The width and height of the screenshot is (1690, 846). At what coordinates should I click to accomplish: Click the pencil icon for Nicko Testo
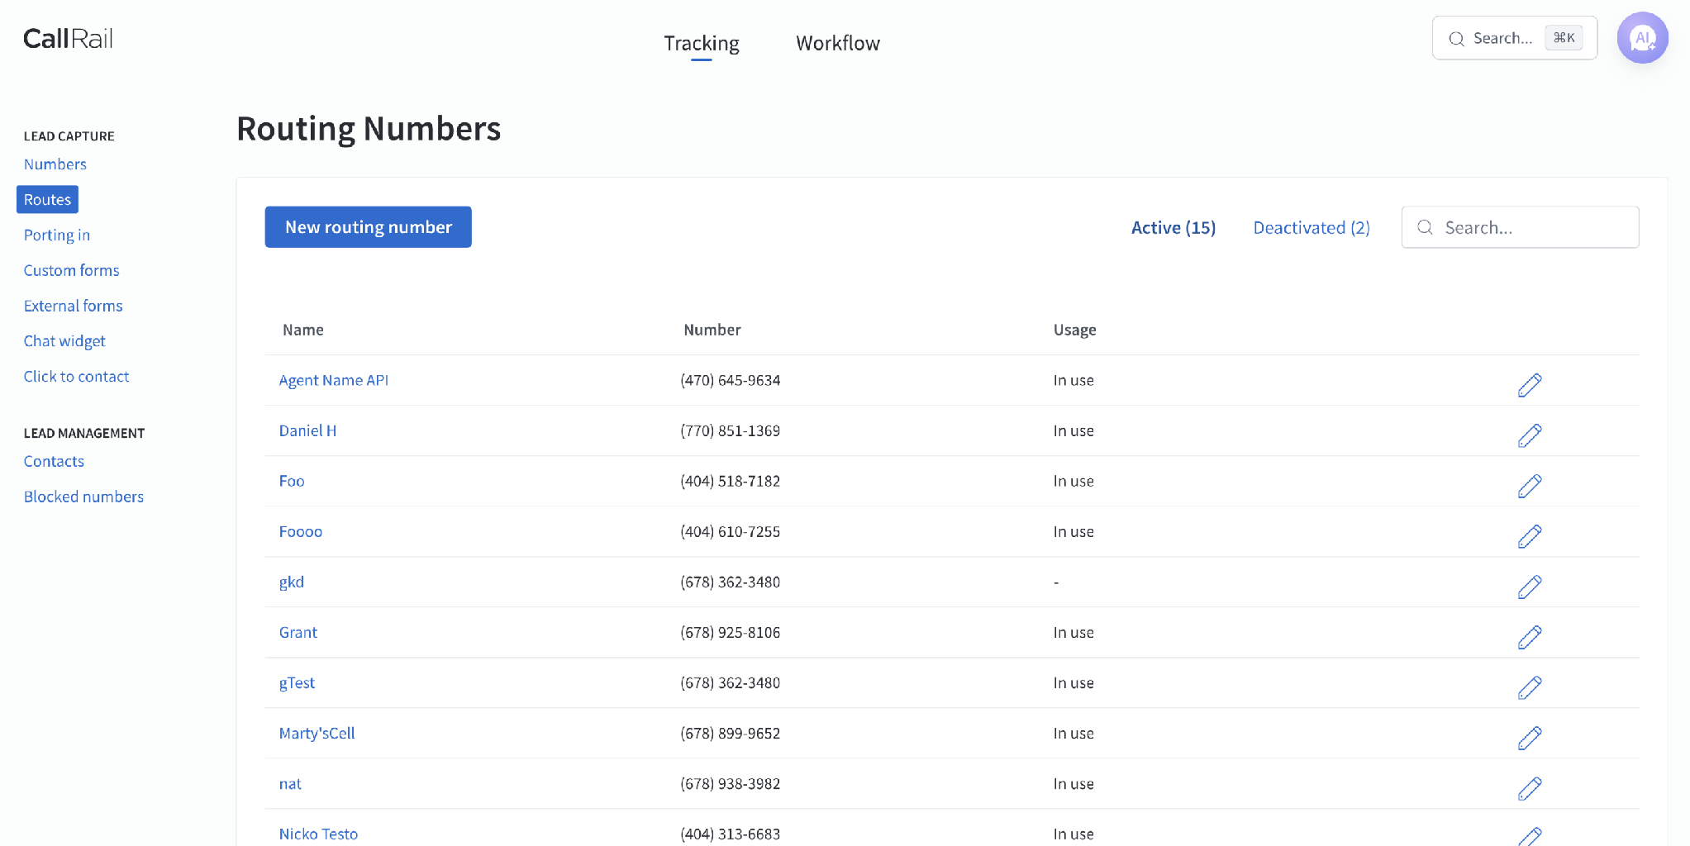[x=1530, y=836]
